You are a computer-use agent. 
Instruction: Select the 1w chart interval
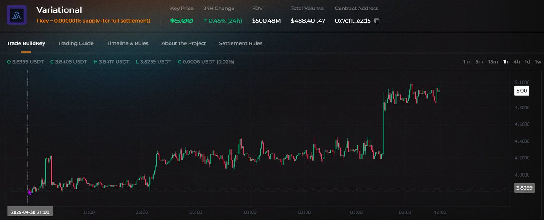(x=538, y=62)
